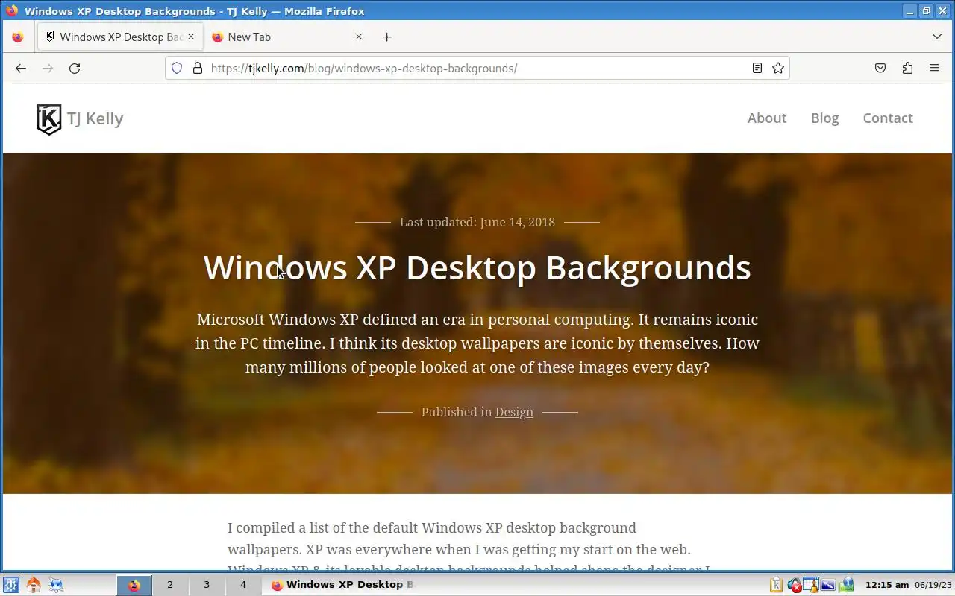Close the New Tab tab
Screen dimensions: 955x596
click(359, 37)
